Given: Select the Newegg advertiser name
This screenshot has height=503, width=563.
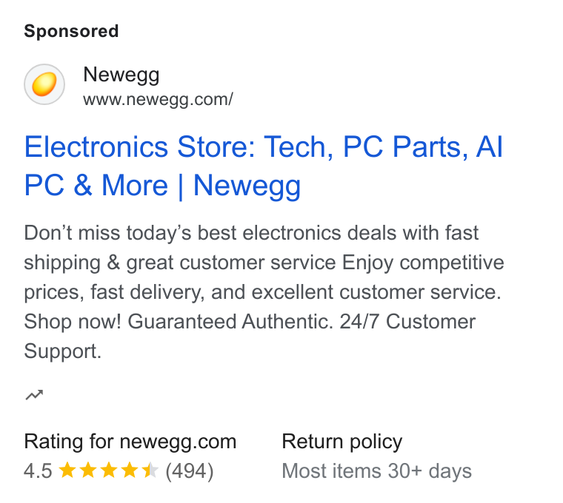Looking at the screenshot, I should click(x=121, y=75).
